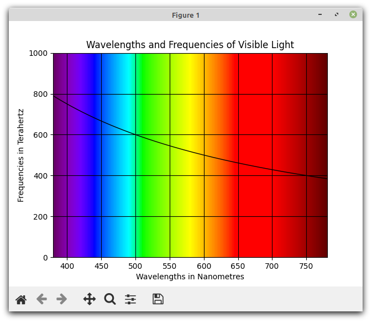
Task: Click the x-axis tick label 400
Action: coord(67,266)
